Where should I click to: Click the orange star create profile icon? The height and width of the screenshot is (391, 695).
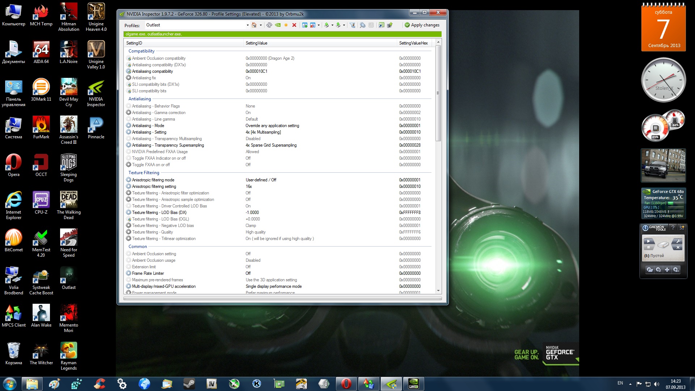point(286,25)
